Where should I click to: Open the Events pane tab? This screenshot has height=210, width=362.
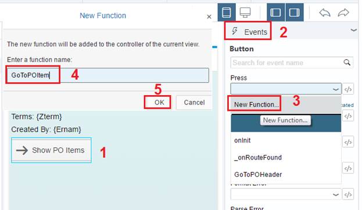click(x=248, y=31)
